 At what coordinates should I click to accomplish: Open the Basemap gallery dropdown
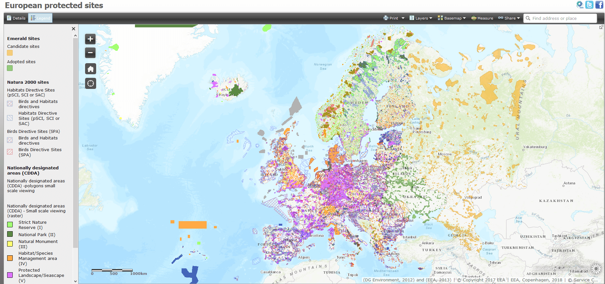point(452,18)
